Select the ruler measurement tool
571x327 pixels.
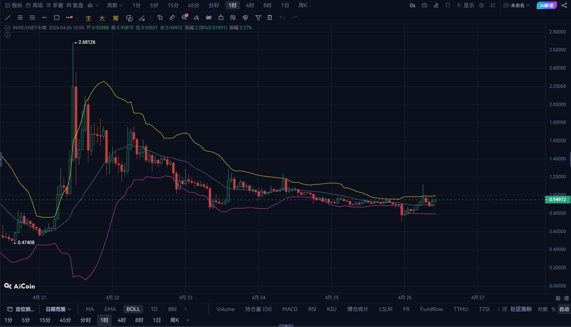point(172,17)
